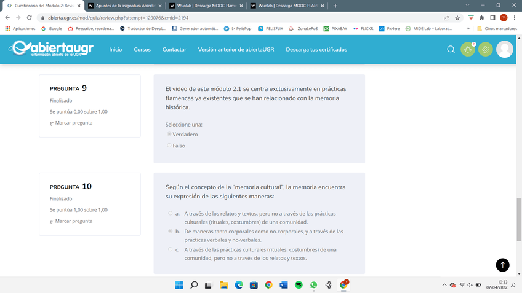Open the user profile avatar

505,50
